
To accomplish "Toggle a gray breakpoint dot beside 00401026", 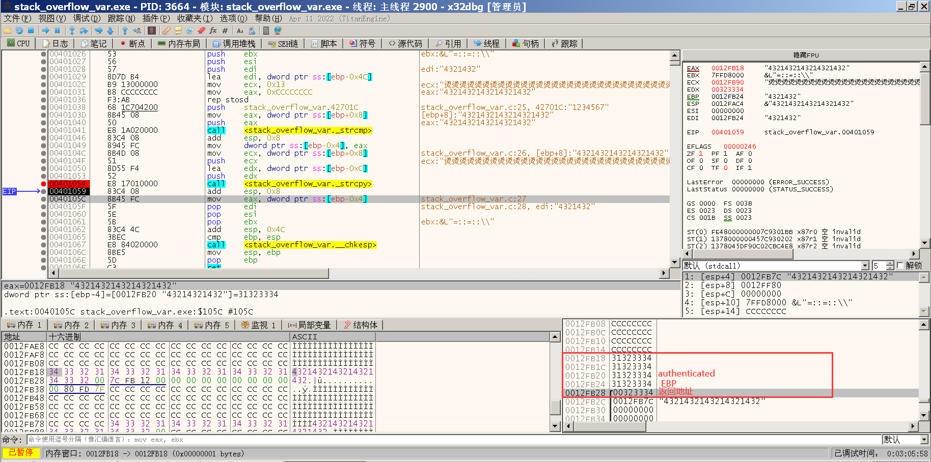I will coord(42,54).
